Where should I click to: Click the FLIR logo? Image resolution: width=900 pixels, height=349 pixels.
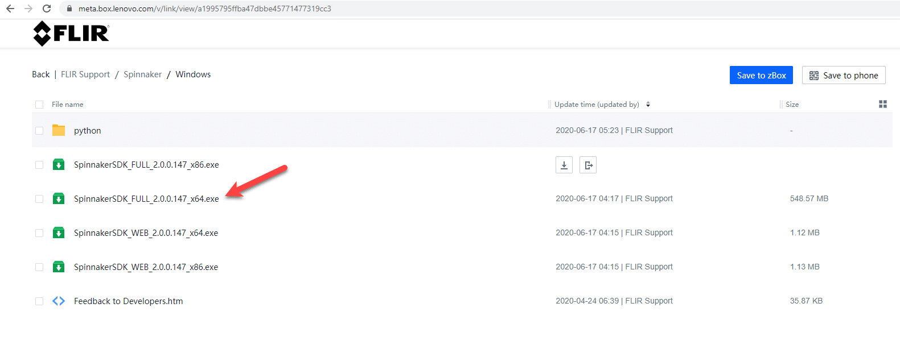pyautogui.click(x=71, y=34)
